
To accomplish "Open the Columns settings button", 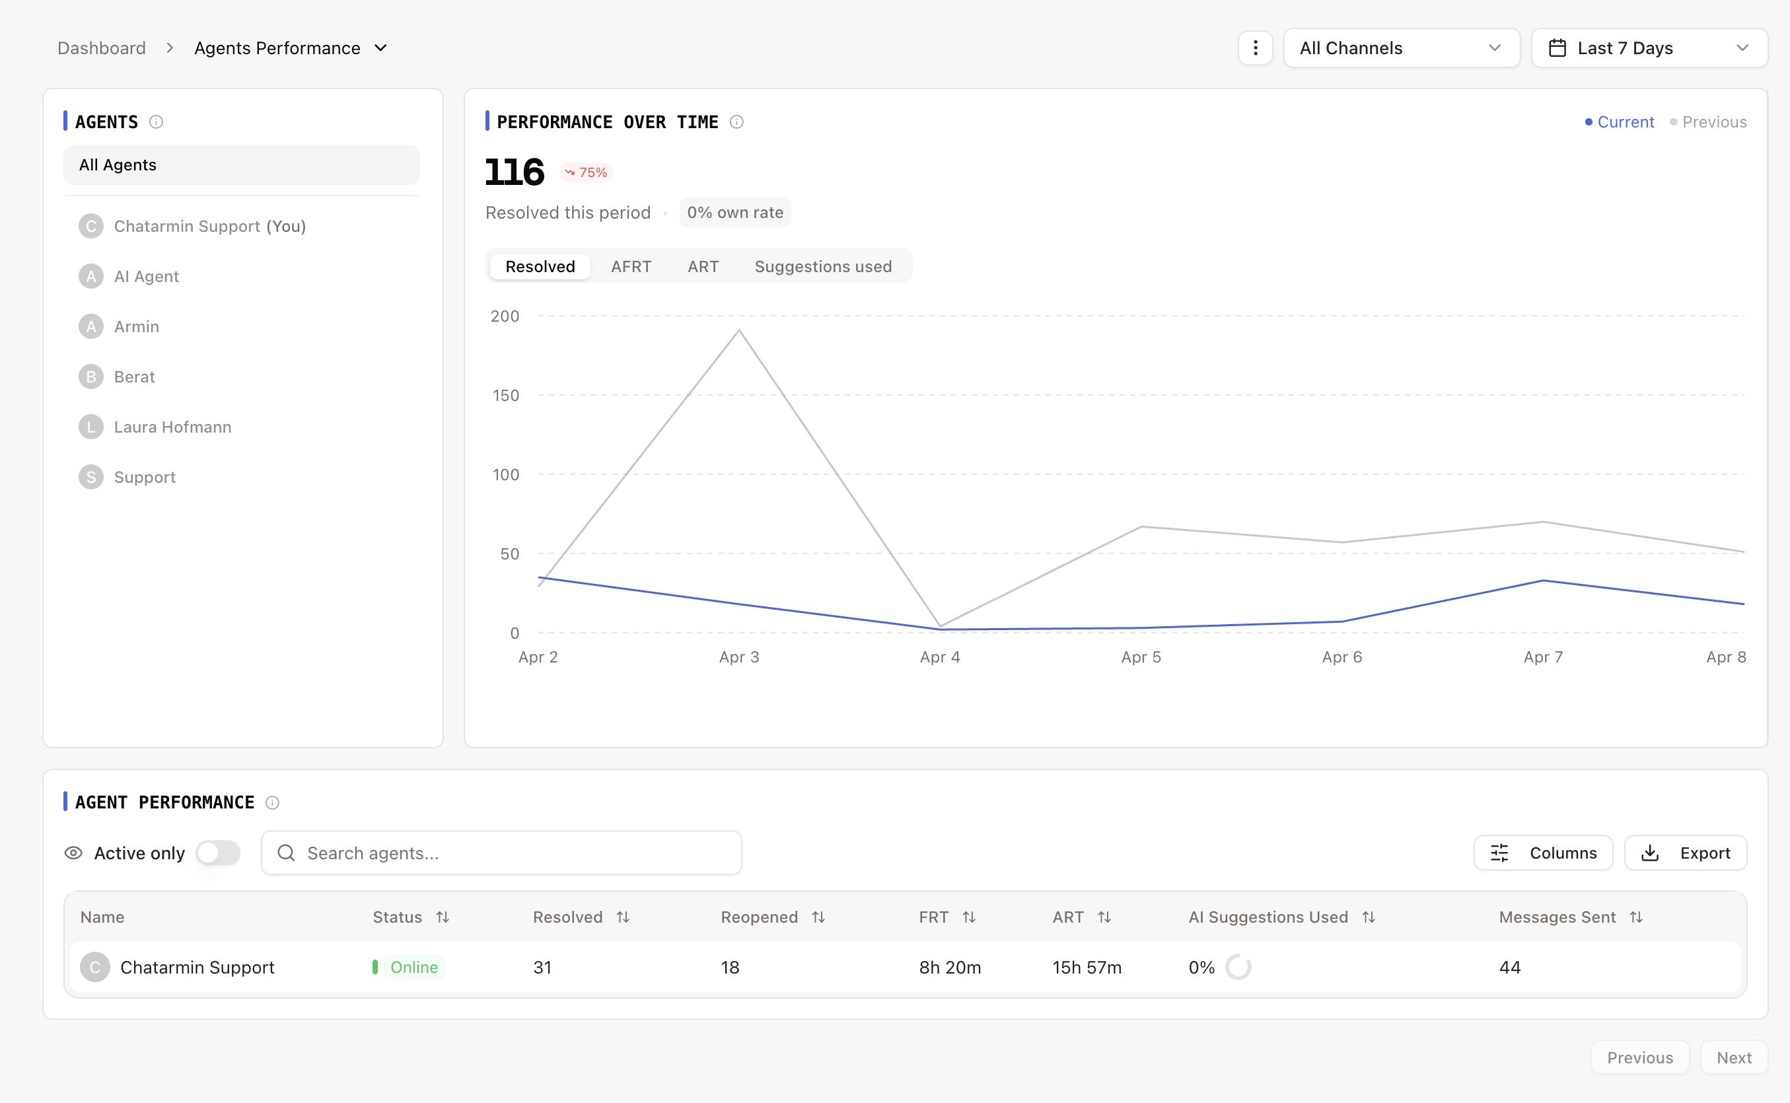I will pos(1543,853).
